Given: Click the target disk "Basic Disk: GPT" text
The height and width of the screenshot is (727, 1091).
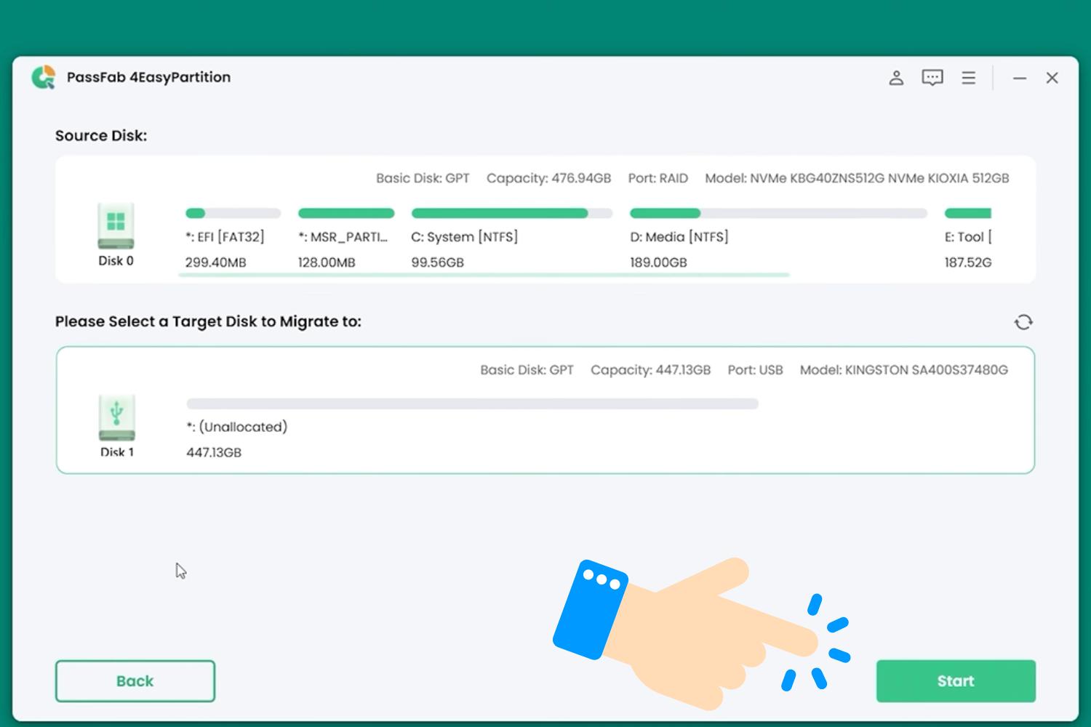Looking at the screenshot, I should tap(527, 370).
